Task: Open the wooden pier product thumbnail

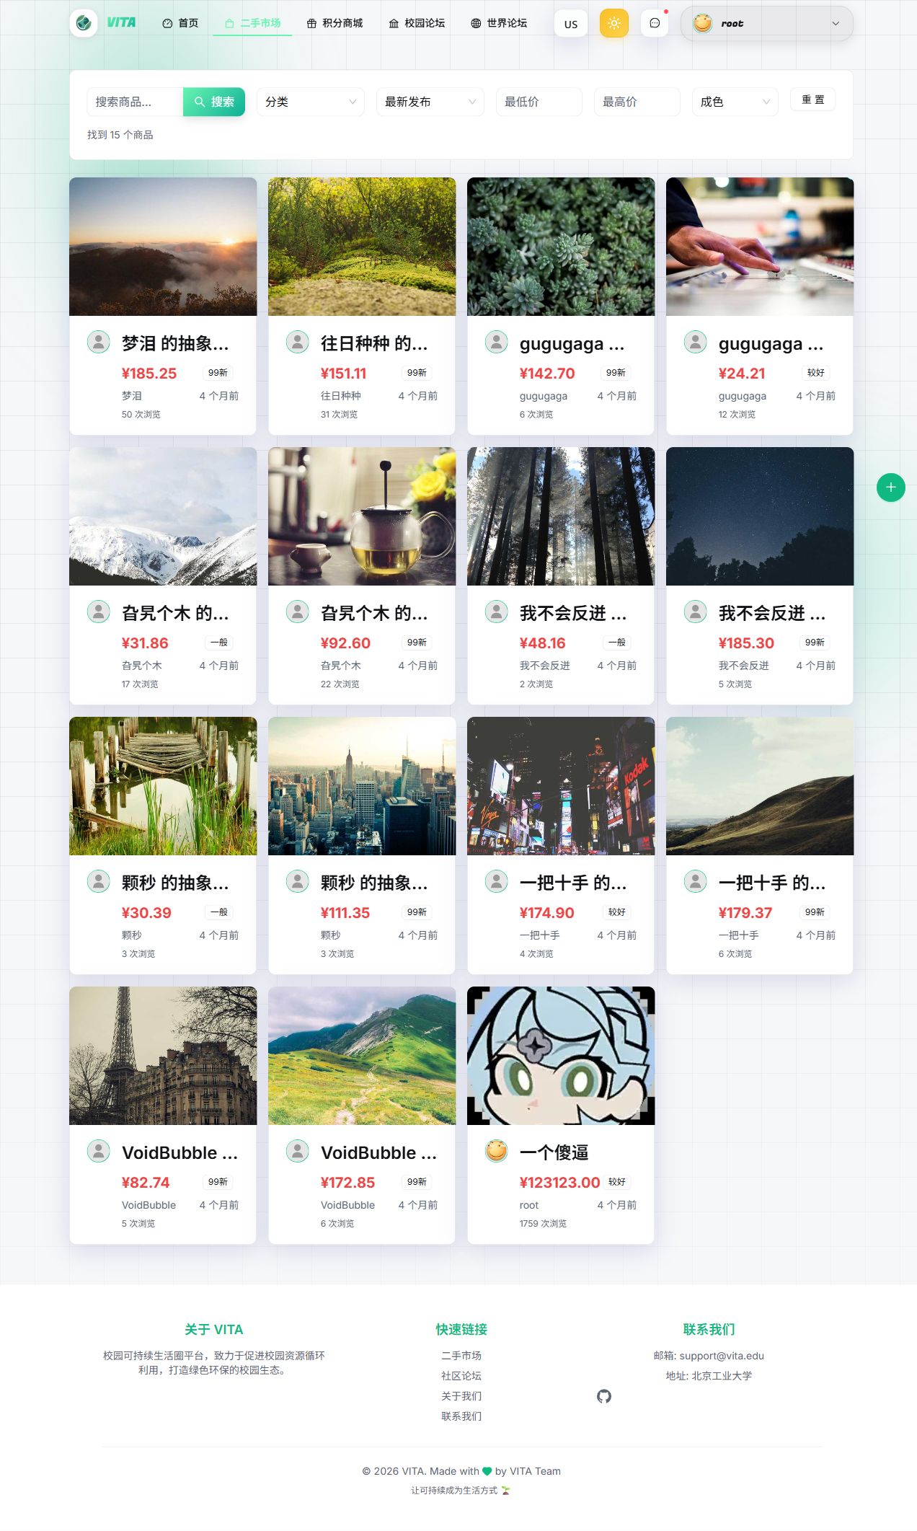Action: tap(163, 786)
